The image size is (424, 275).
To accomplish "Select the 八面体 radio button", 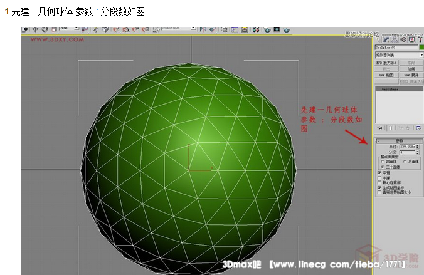I will pos(405,162).
